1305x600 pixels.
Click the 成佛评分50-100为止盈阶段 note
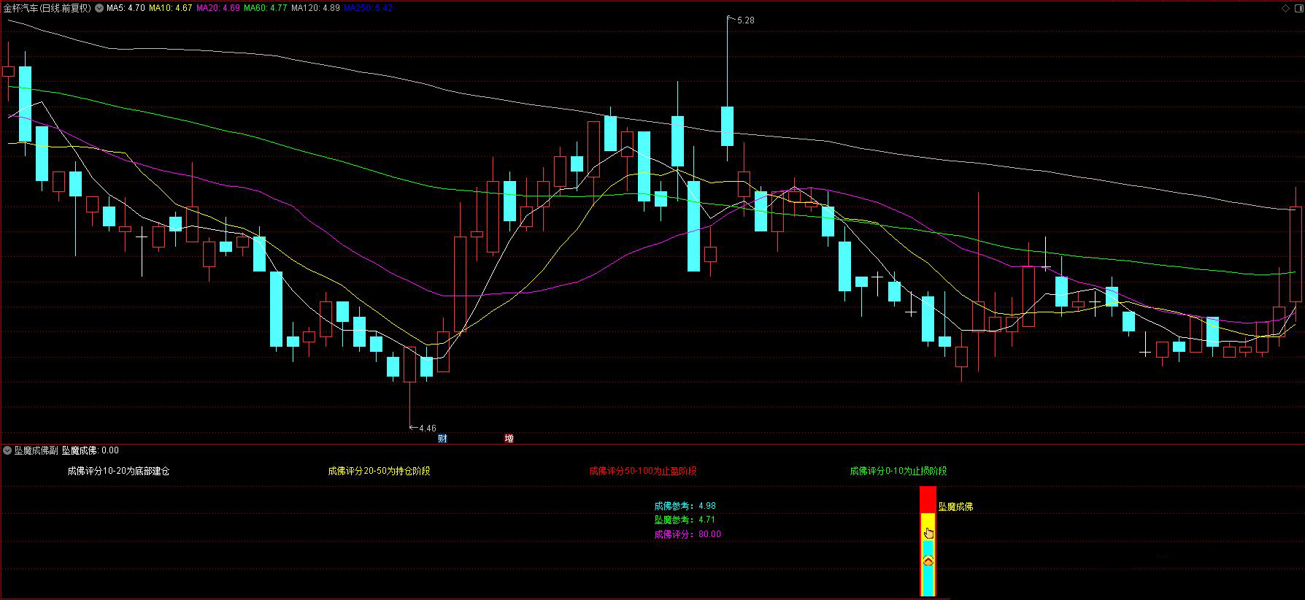pos(643,471)
